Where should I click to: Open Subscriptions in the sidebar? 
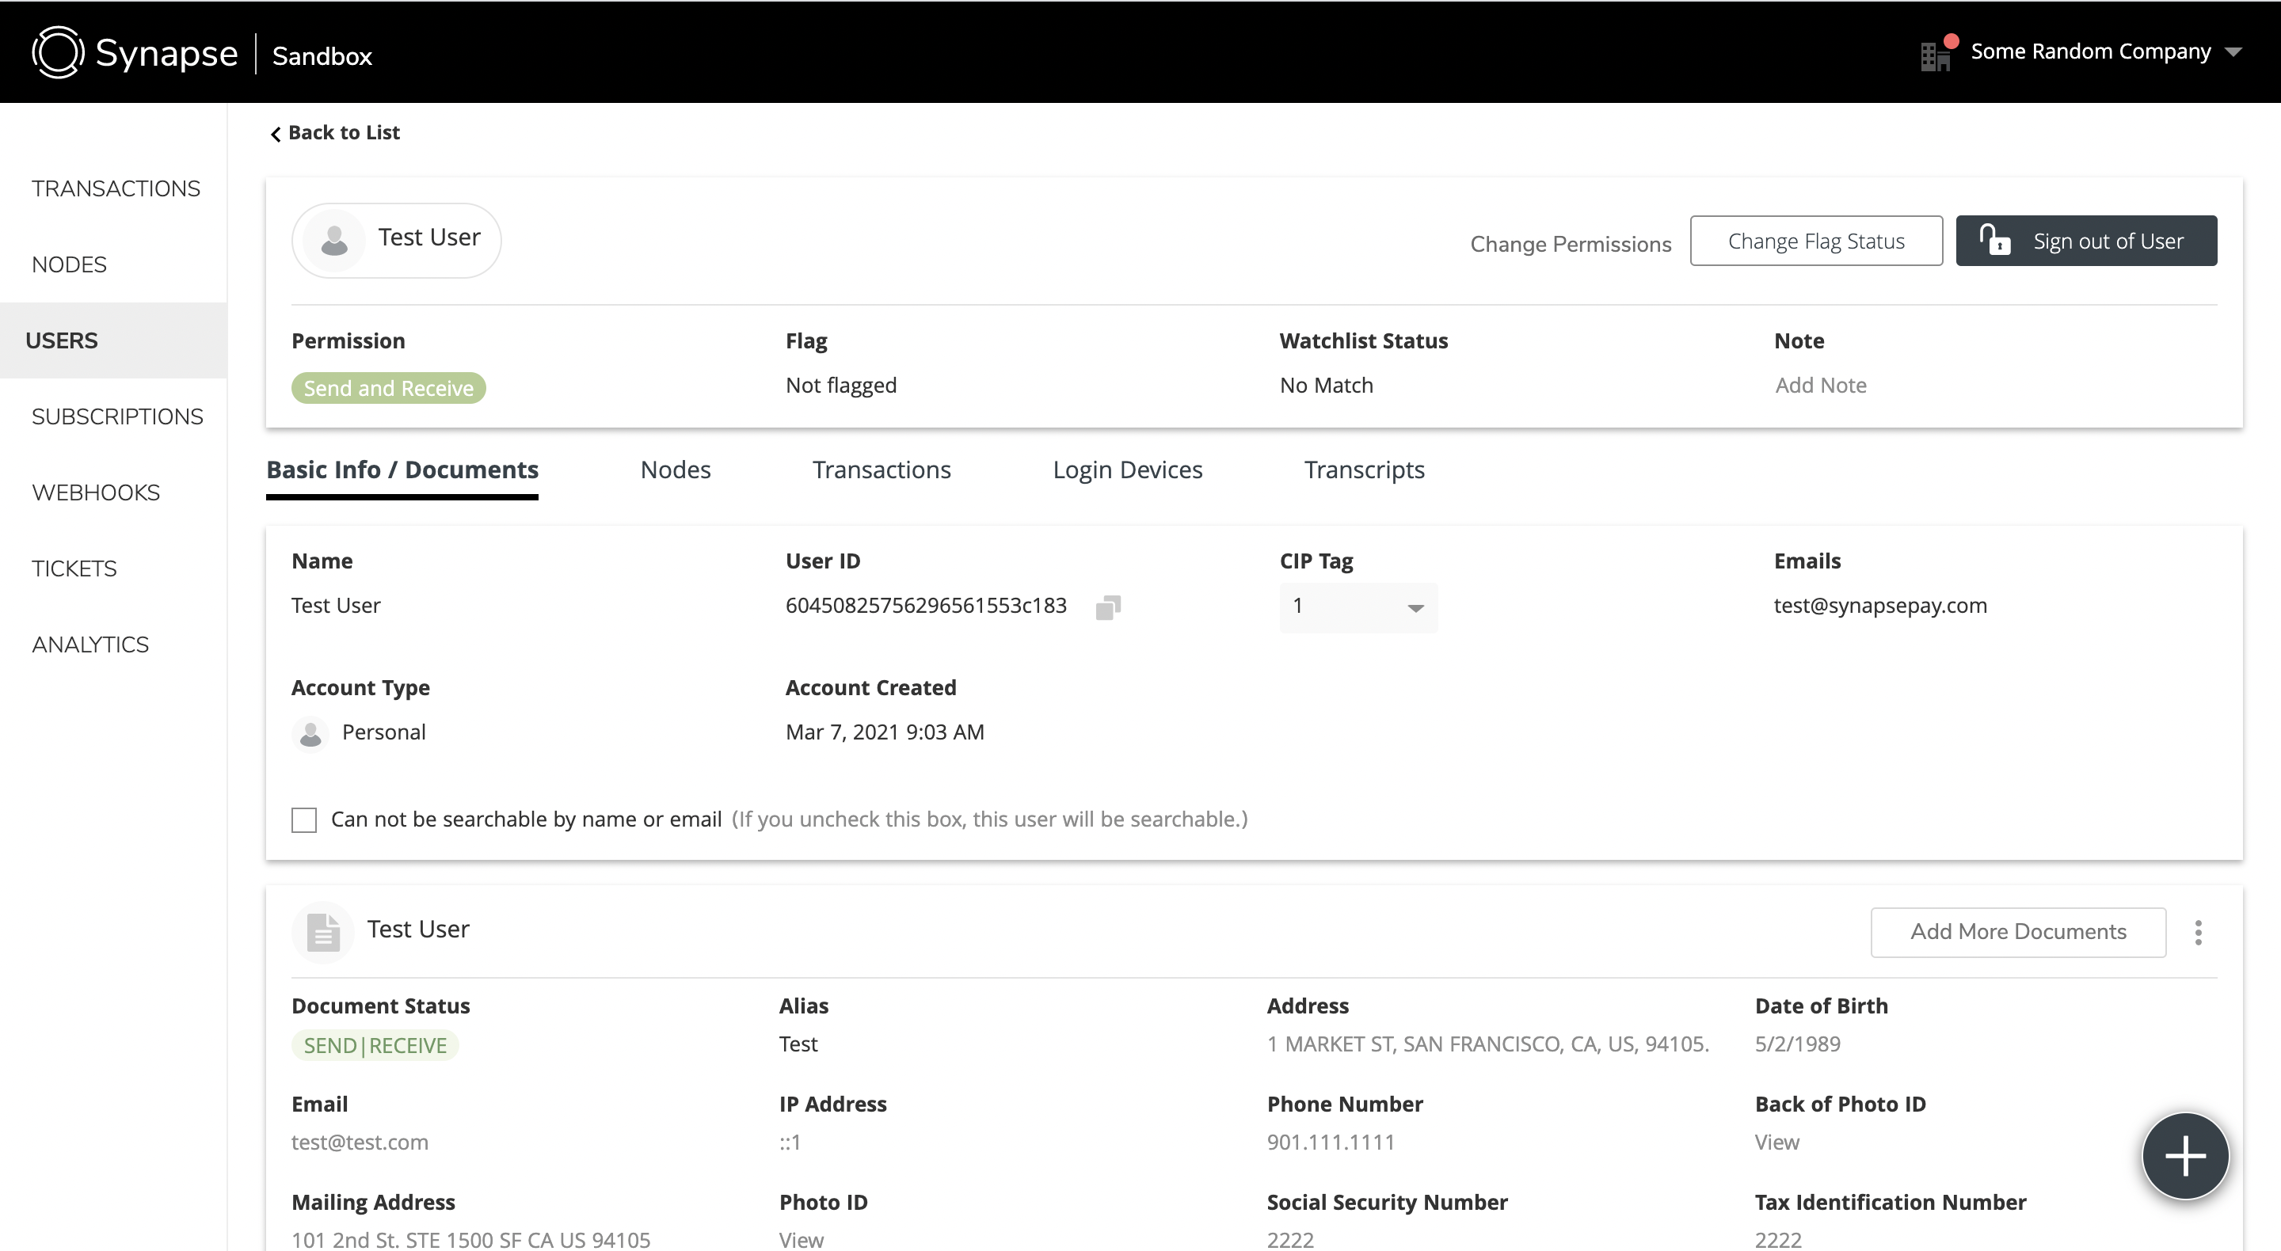click(x=117, y=417)
